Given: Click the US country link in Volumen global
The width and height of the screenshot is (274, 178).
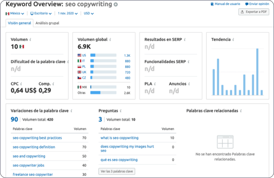Looking at the screenshot, I should [84, 55].
